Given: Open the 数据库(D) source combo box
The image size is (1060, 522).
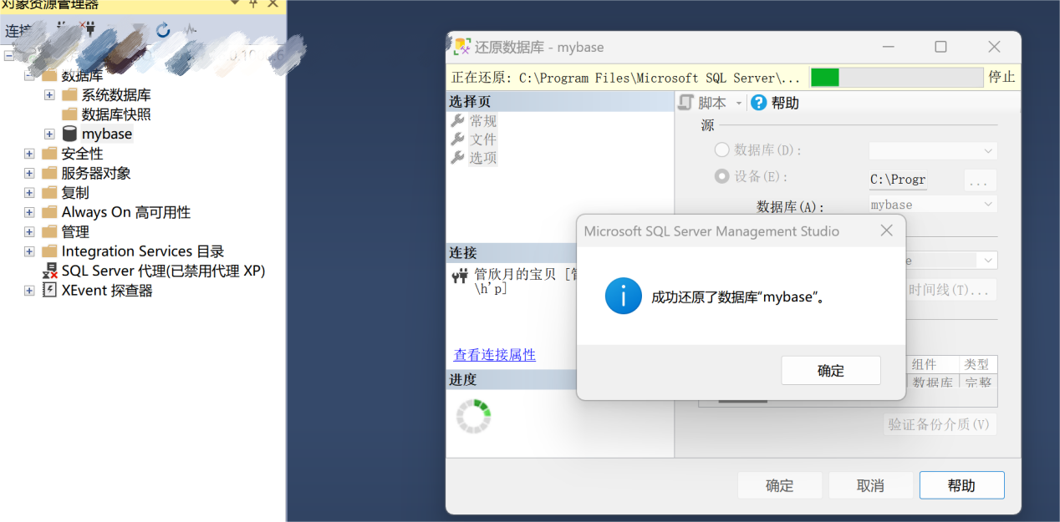Looking at the screenshot, I should (933, 151).
